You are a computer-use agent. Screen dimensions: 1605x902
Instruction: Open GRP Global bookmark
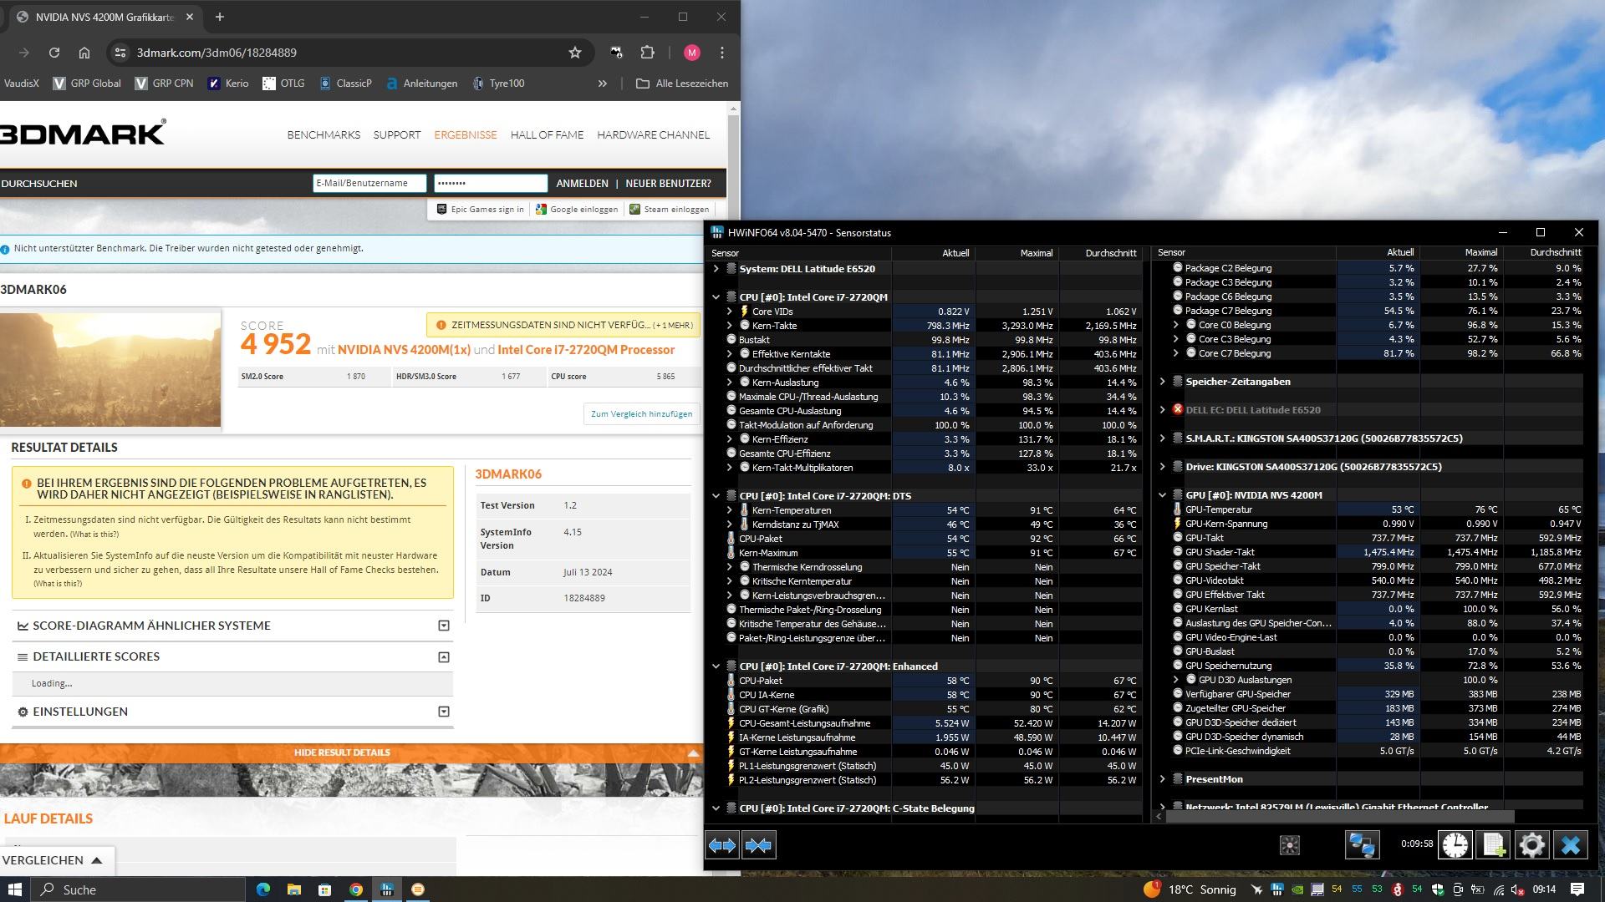[x=87, y=84]
